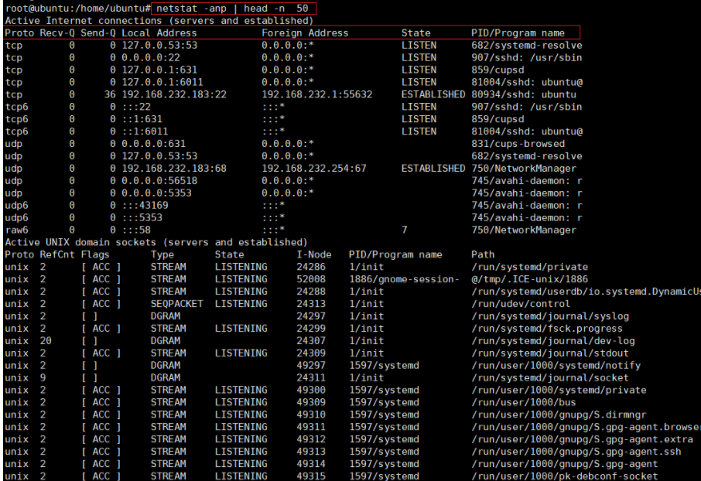
Task: Click inode value 49297
Action: [311, 365]
